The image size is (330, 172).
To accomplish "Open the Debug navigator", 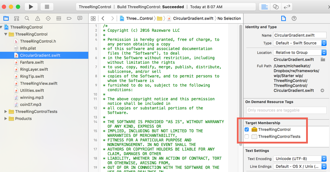I will [59, 18].
